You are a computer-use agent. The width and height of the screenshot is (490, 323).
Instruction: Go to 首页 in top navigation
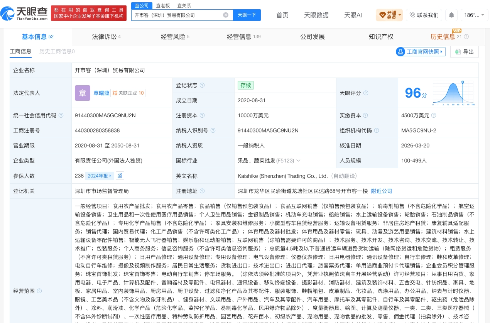coord(282,15)
